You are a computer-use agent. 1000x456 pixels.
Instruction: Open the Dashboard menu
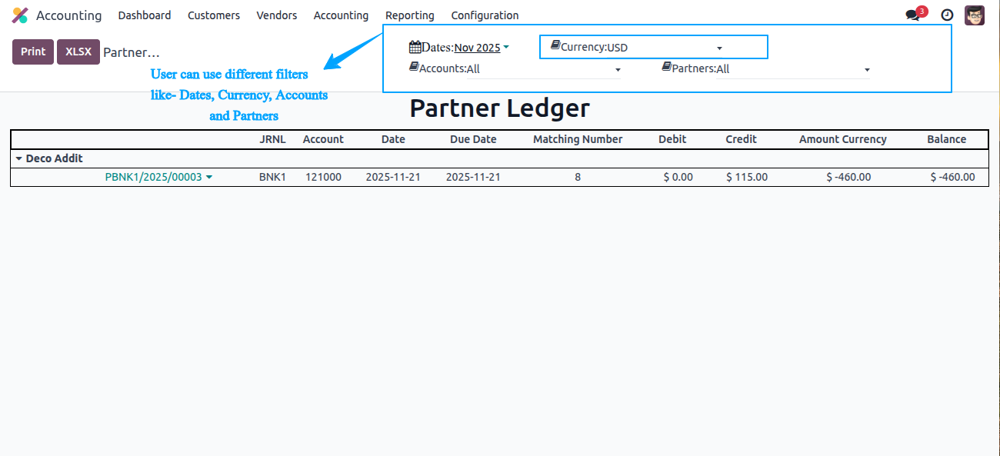[x=145, y=15]
